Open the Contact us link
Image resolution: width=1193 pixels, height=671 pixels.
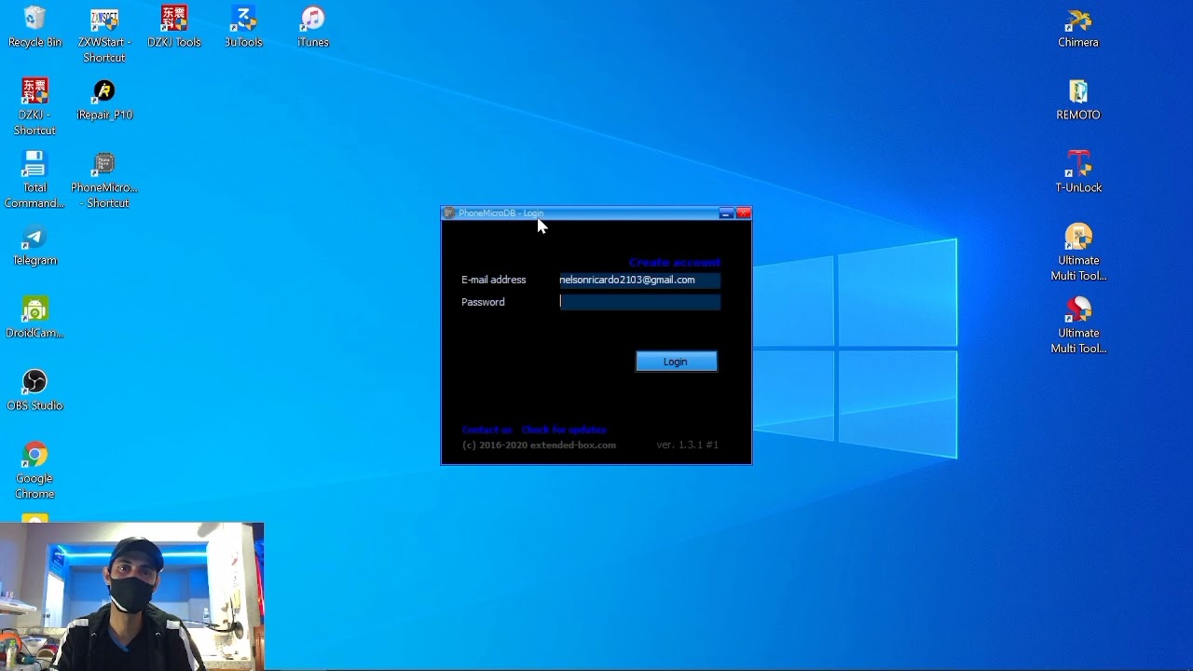click(487, 430)
